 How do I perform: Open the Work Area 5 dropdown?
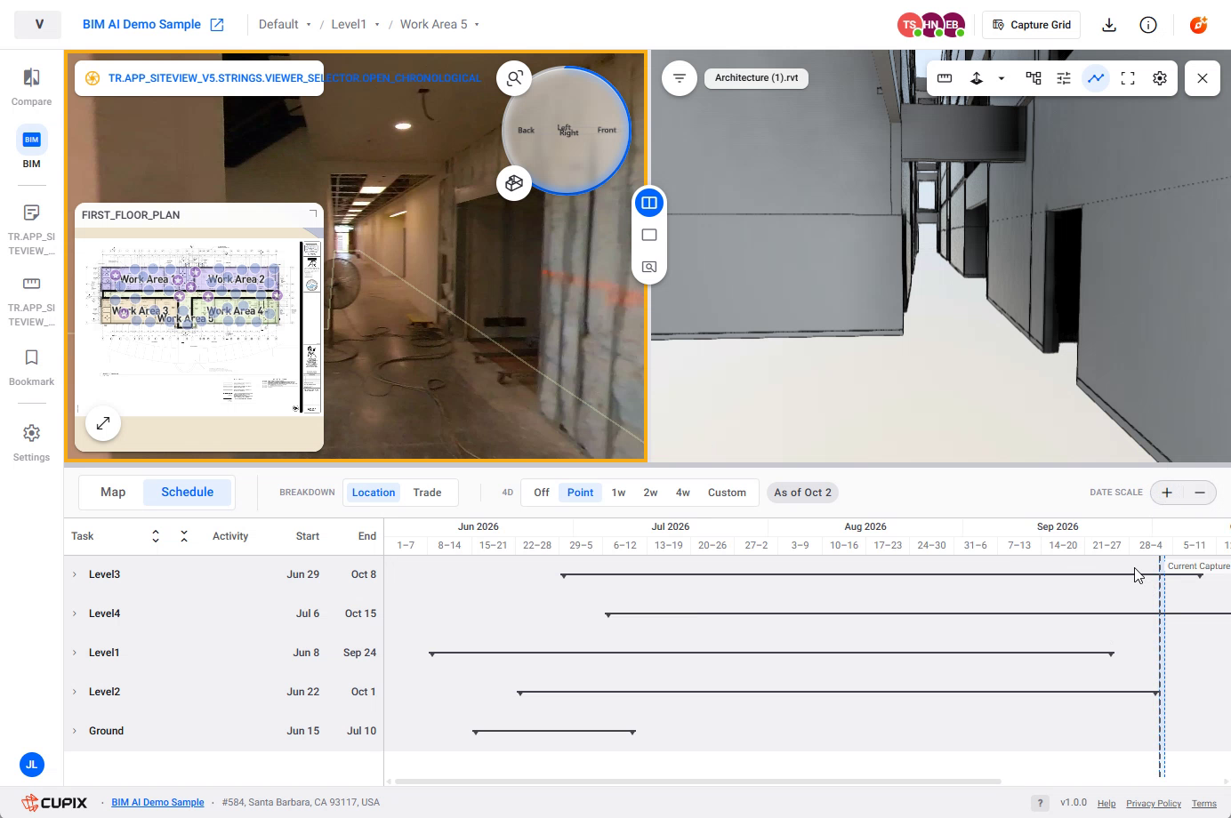pyautogui.click(x=439, y=25)
